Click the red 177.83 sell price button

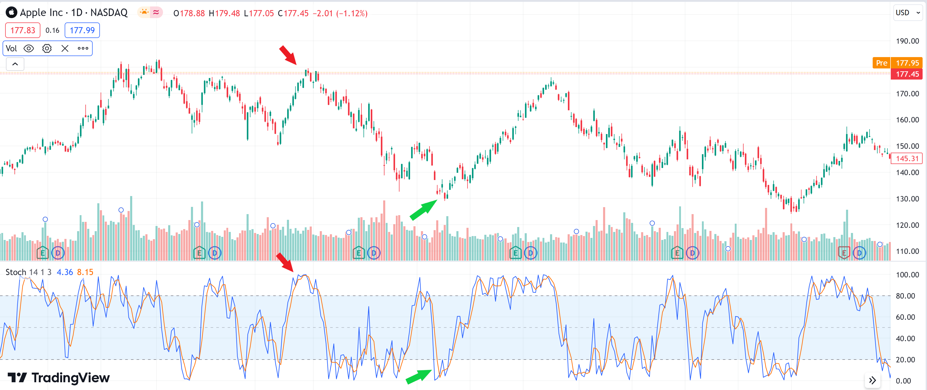(x=23, y=30)
